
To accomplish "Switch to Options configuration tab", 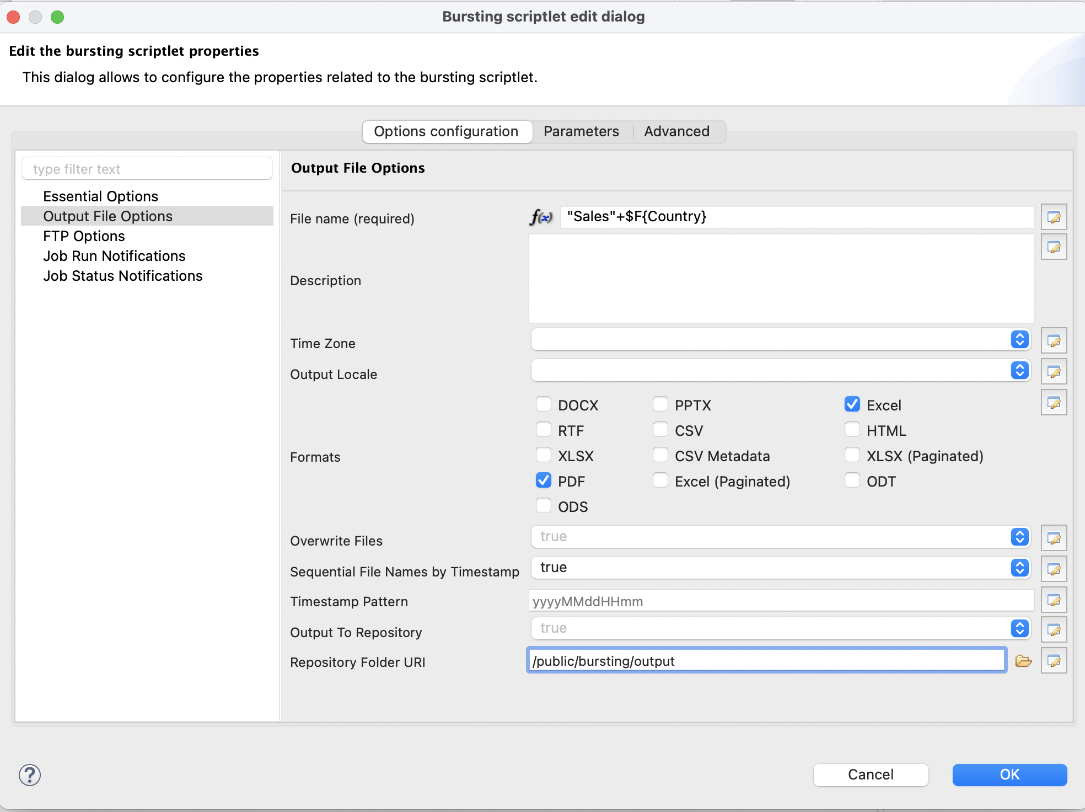I will tap(447, 132).
